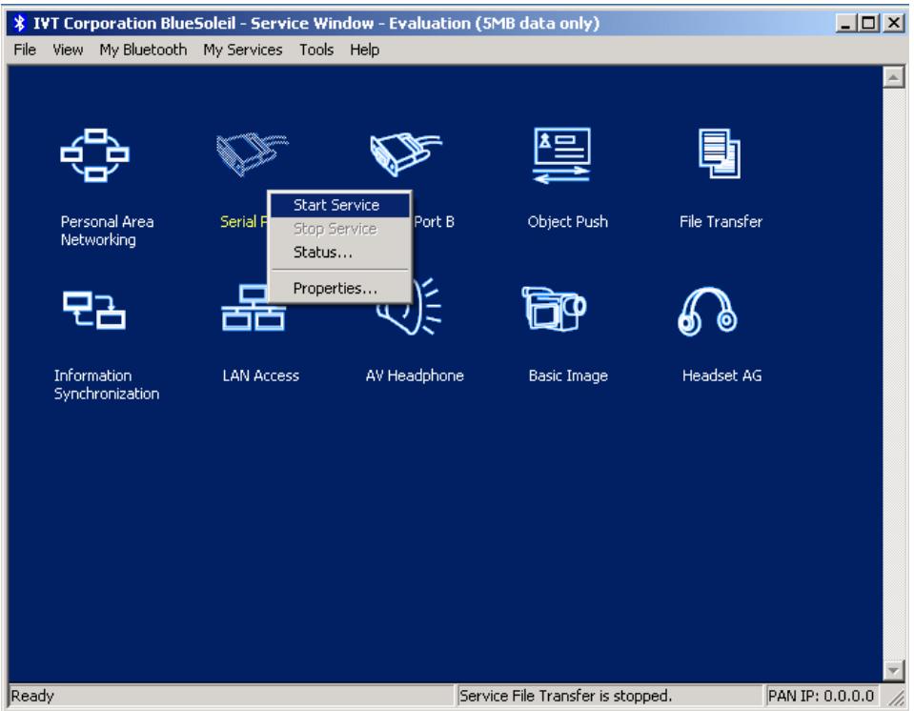This screenshot has height=711, width=914.
Task: Click the Basic Image label
Action: (568, 376)
